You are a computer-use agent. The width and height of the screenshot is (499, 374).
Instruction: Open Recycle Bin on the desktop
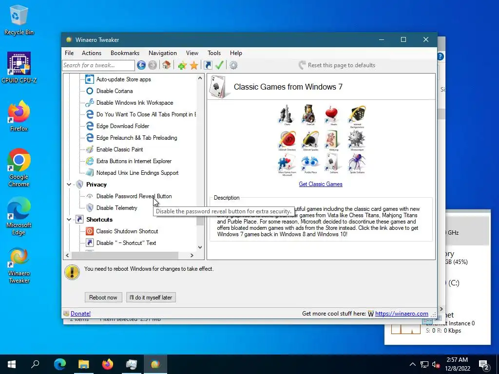point(19,20)
